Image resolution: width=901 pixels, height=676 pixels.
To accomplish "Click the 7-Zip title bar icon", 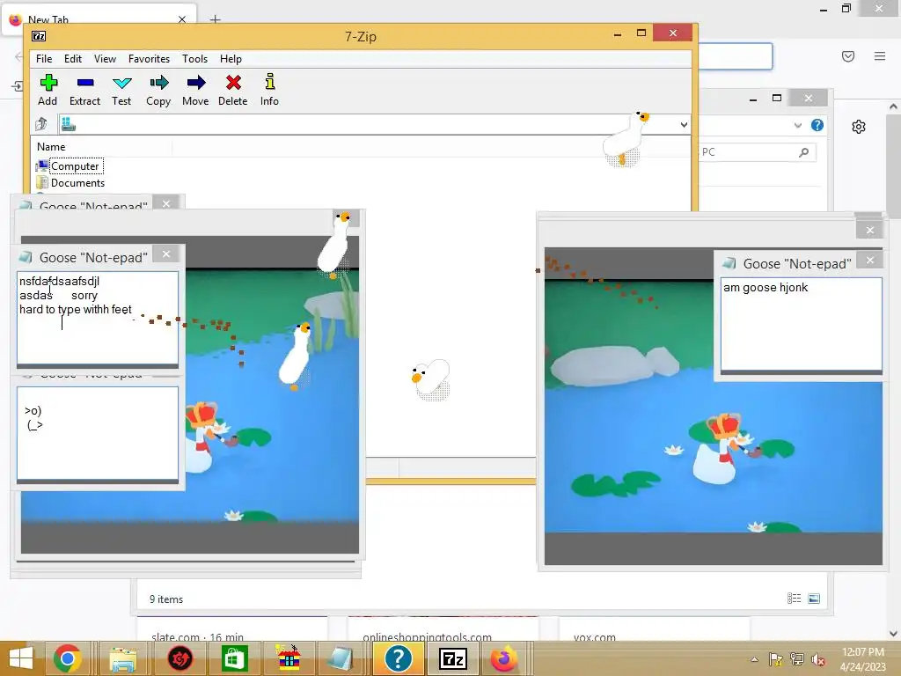I will click(x=39, y=36).
